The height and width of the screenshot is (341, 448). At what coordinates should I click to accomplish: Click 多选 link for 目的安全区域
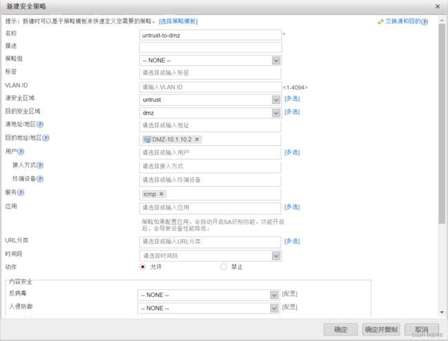tap(292, 111)
